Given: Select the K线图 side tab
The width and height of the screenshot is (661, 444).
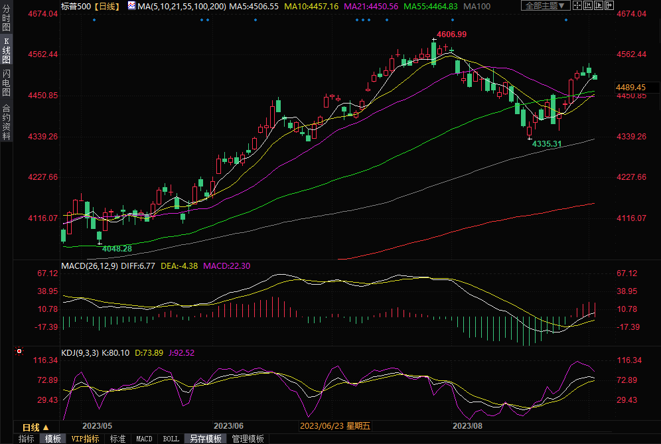Looking at the screenshot, I should point(6,50).
